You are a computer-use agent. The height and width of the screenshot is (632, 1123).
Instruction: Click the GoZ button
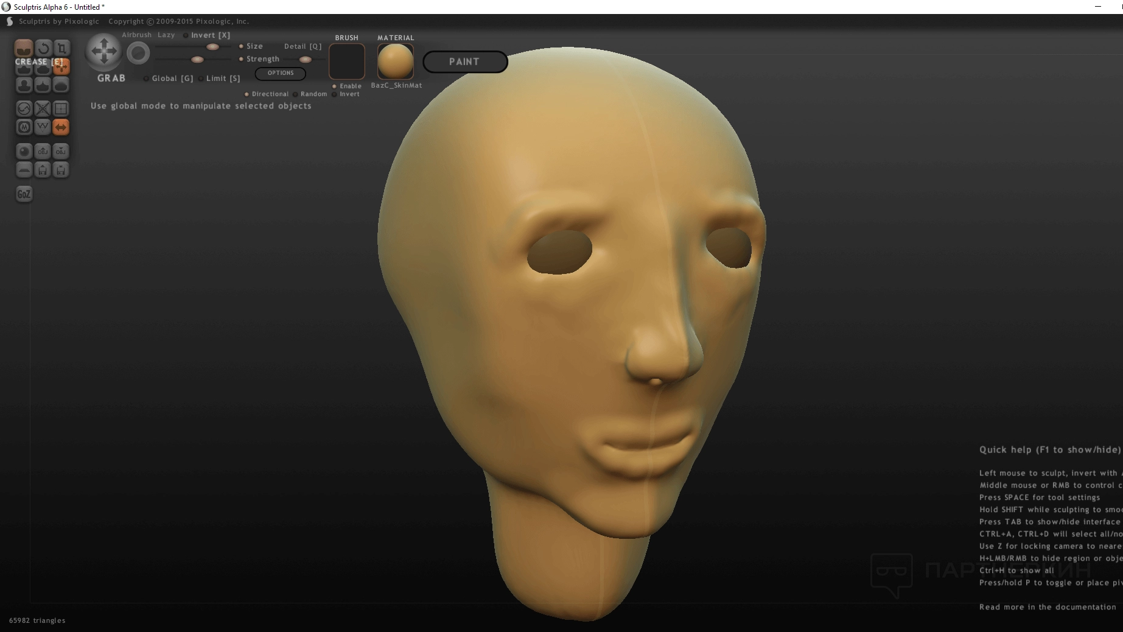[24, 194]
